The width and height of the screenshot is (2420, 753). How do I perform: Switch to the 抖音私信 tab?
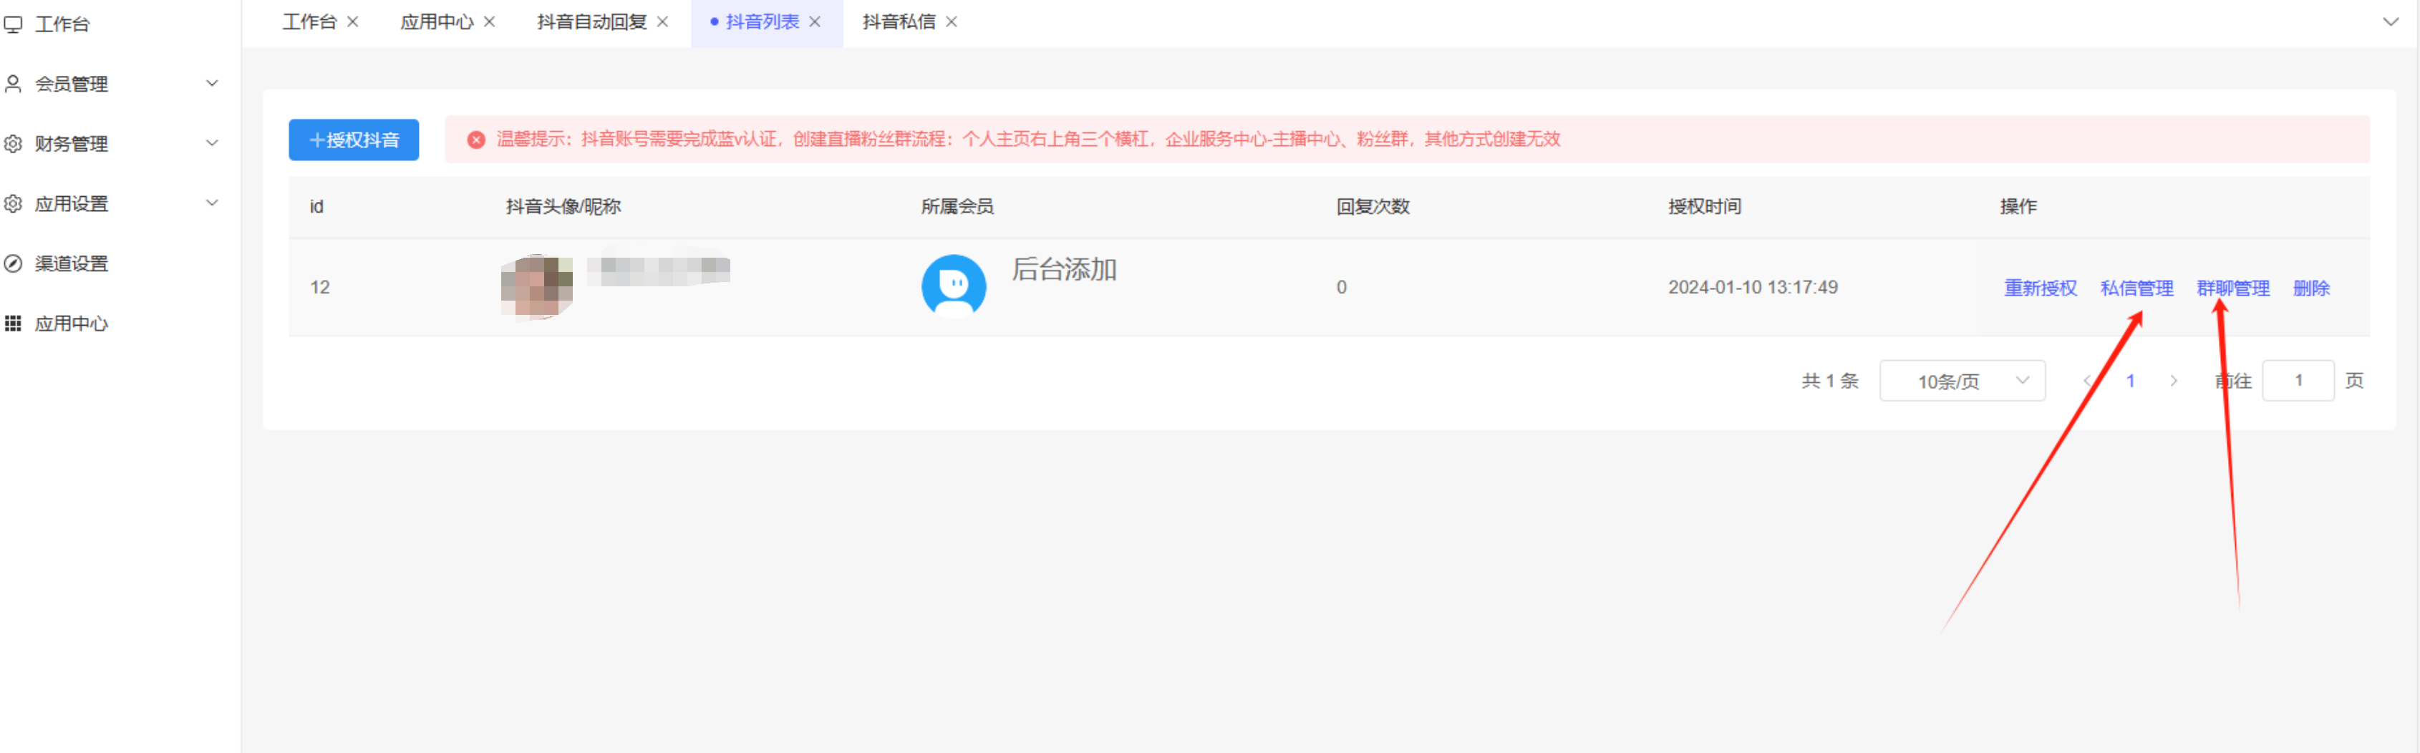(899, 21)
